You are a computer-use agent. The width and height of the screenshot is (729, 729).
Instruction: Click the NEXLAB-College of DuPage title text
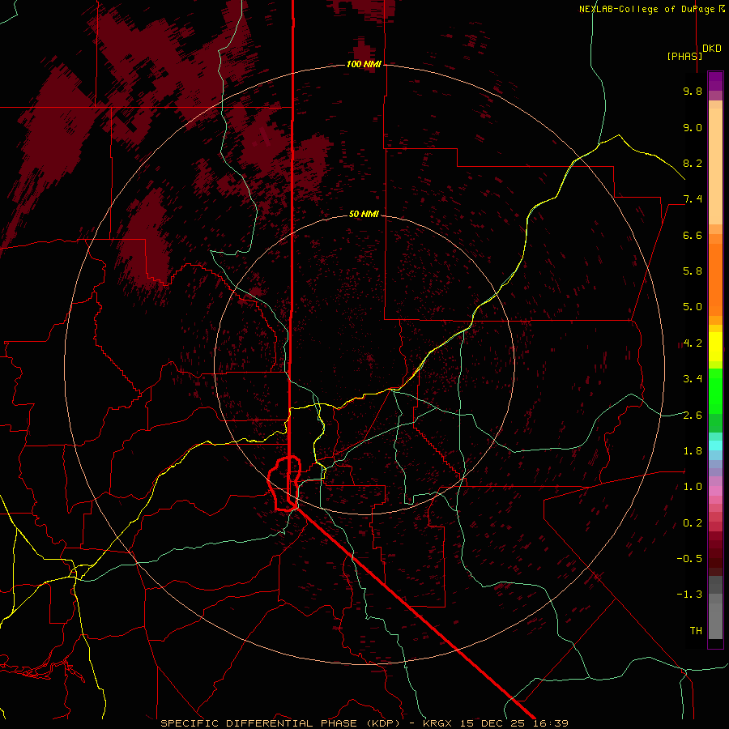[648, 9]
